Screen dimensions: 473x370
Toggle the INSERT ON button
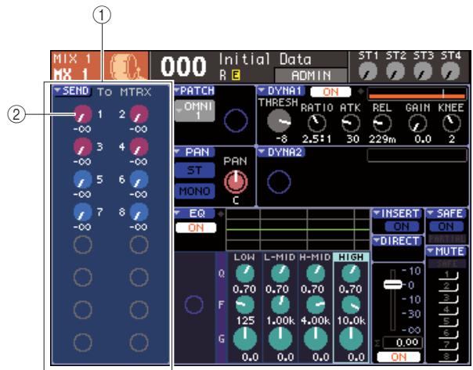point(402,226)
